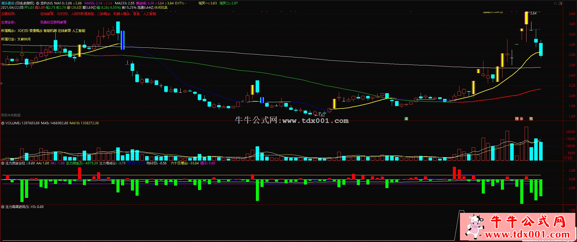This screenshot has height=242, width=577.
Task: Click the 所属行业: 文教休闲 line
Action: point(16,39)
